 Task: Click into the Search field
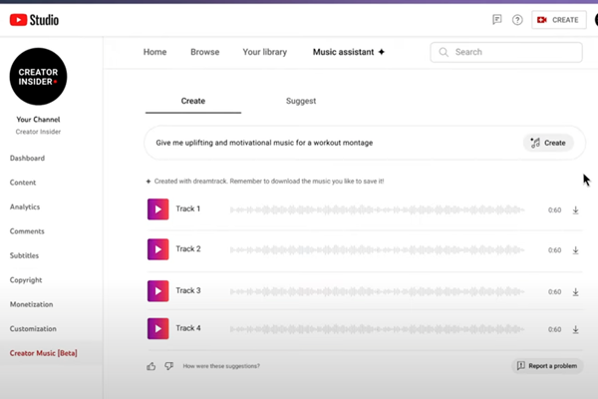coord(508,52)
